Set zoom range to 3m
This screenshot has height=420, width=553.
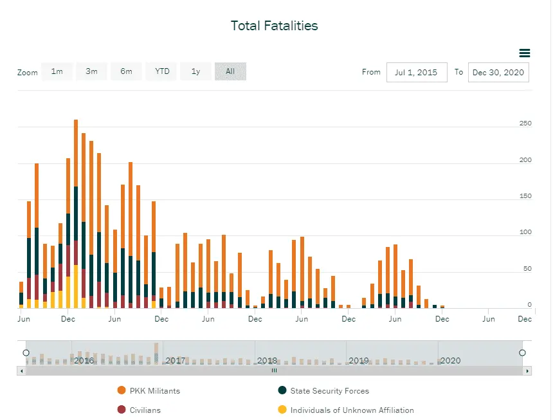pos(92,71)
